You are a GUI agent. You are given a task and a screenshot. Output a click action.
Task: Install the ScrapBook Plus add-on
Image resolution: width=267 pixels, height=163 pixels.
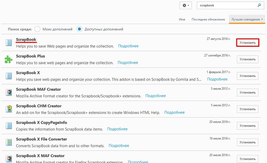pyautogui.click(x=247, y=59)
